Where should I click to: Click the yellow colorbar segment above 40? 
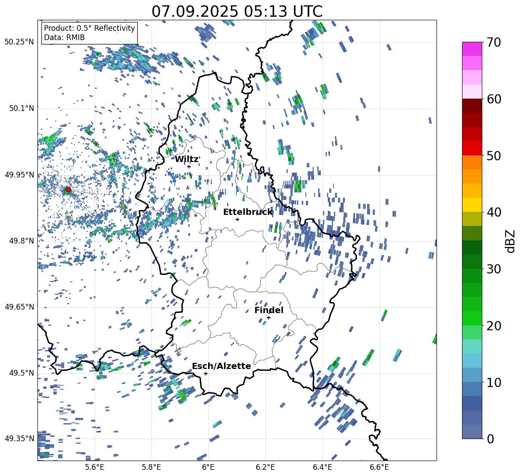click(472, 205)
